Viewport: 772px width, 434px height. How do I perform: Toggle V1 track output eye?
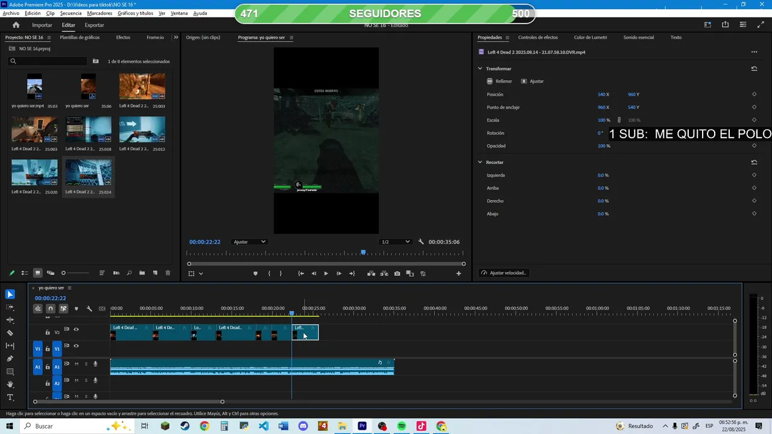76,346
